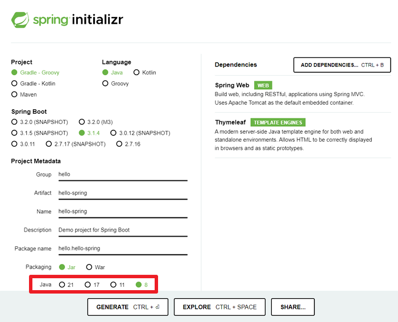Choose Spring Boot 2.7.17 (SNAPSHOT)
Image resolution: width=398 pixels, height=322 pixels.
76,145
